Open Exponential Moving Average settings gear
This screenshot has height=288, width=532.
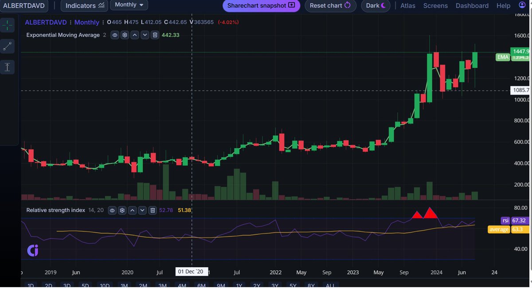pyautogui.click(x=125, y=35)
